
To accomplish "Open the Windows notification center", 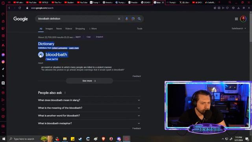I will pos(247,139).
